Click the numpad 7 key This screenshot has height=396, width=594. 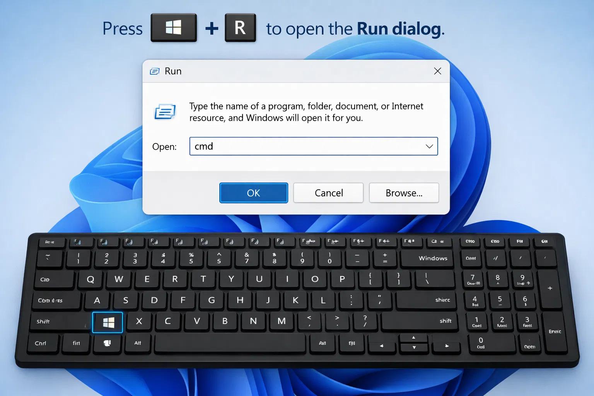coord(473,279)
